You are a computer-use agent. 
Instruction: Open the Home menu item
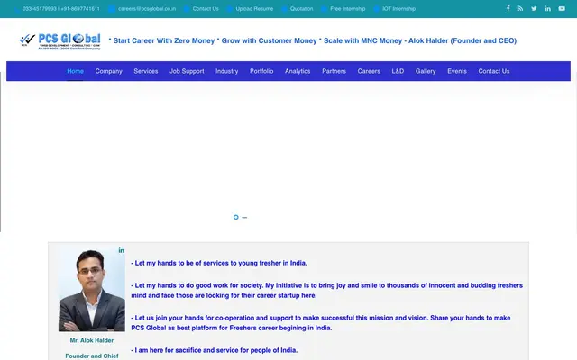click(76, 71)
